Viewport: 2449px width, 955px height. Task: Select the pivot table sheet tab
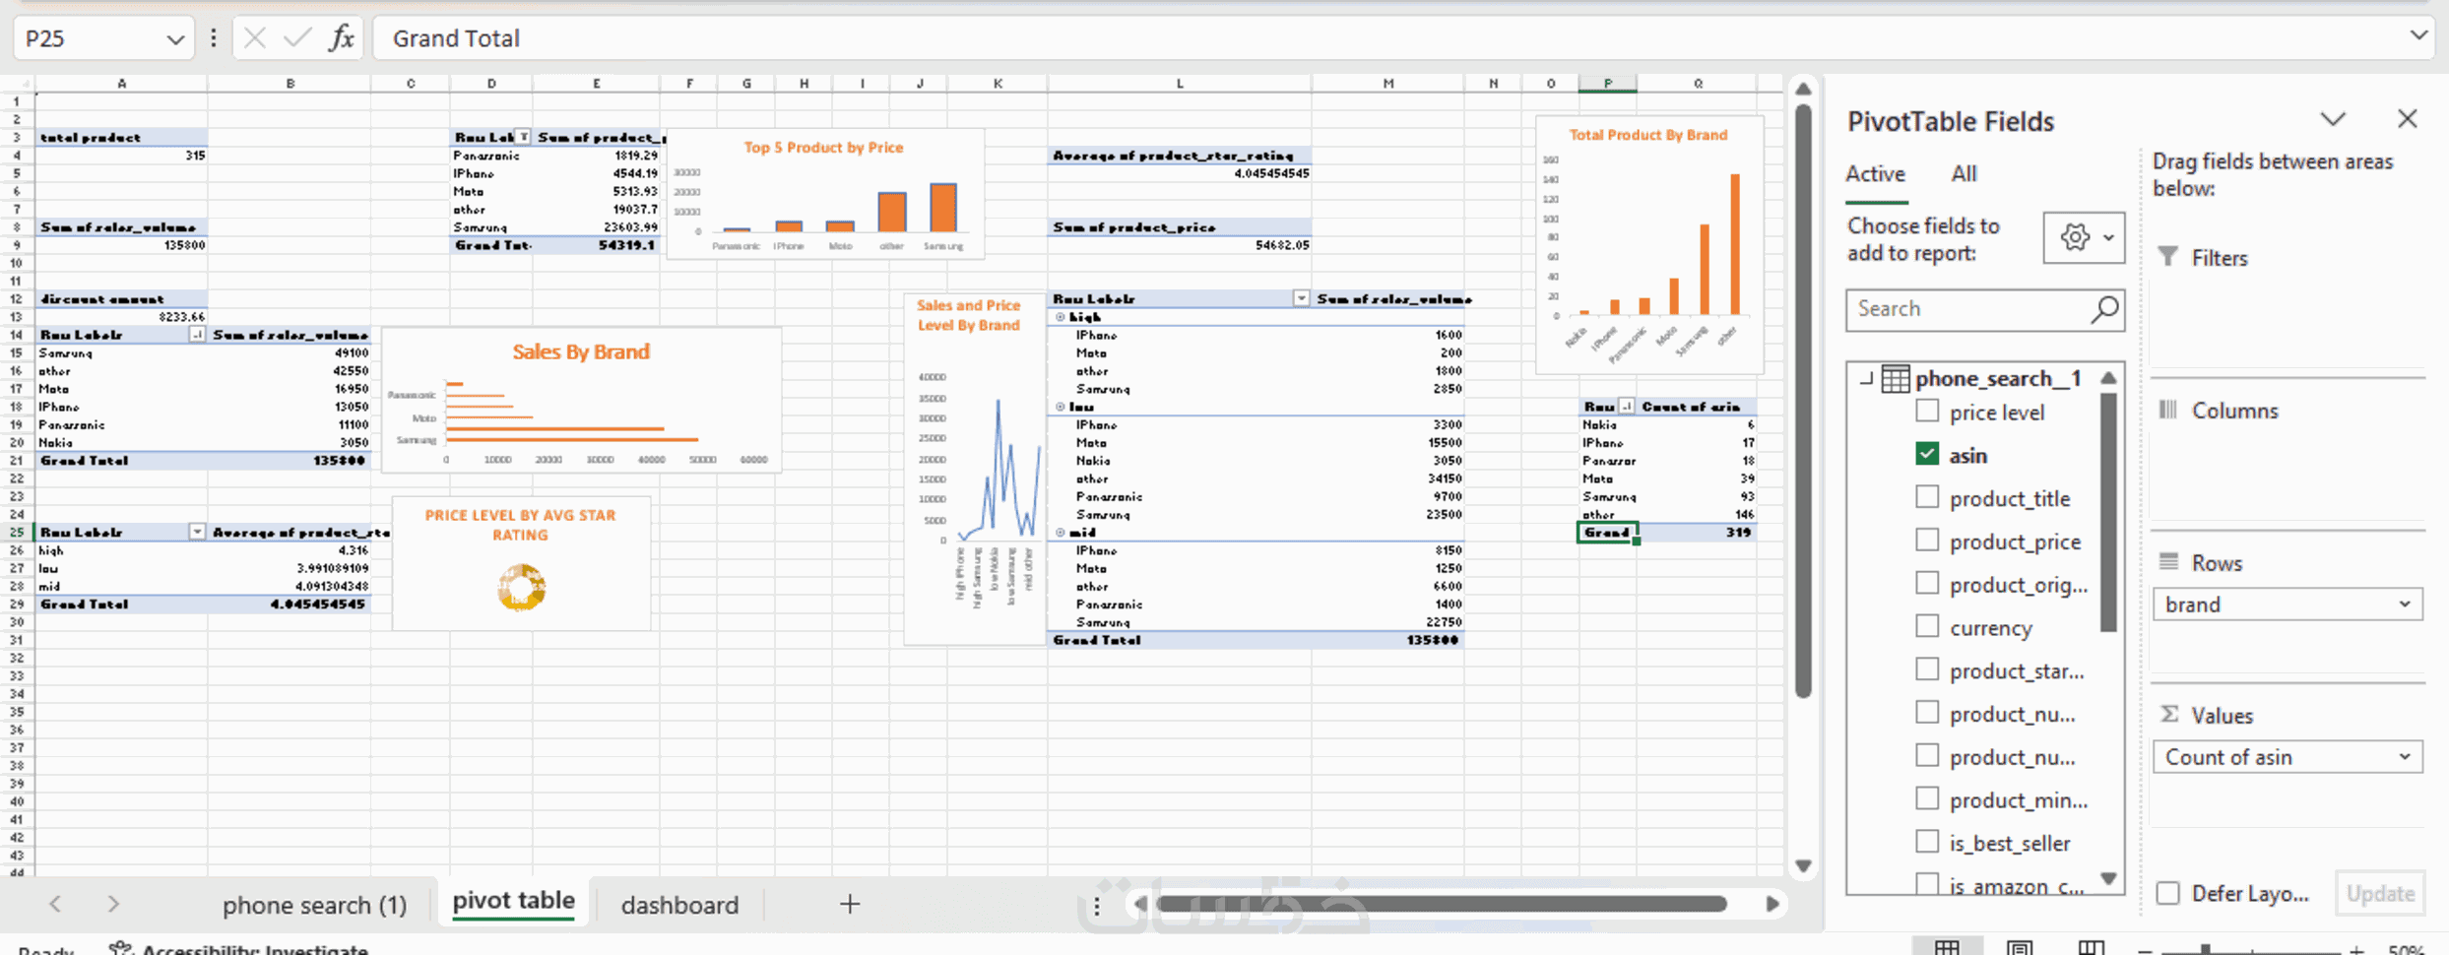click(x=513, y=901)
